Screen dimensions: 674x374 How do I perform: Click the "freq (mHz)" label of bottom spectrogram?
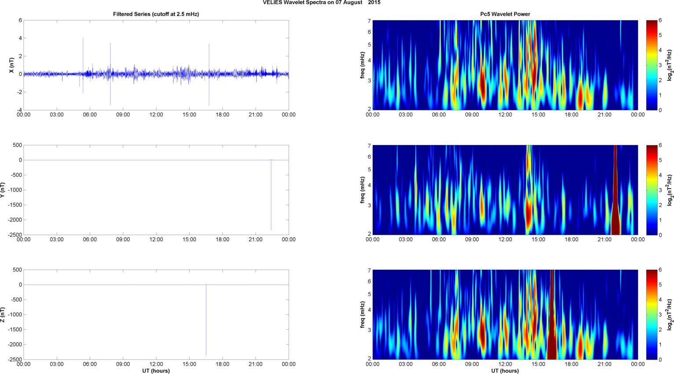363,315
